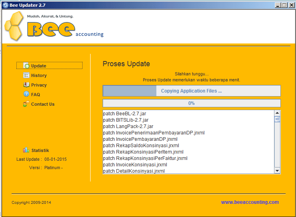
Task: Maximize the Bee Updater window
Action: (x=284, y=5)
